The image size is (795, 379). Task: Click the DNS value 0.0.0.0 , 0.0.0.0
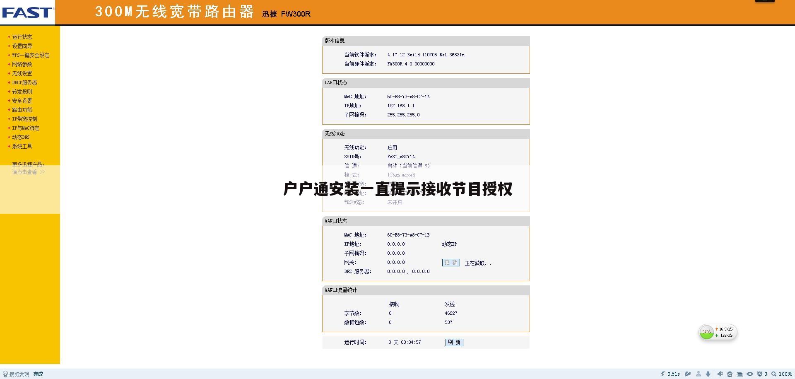(408, 271)
